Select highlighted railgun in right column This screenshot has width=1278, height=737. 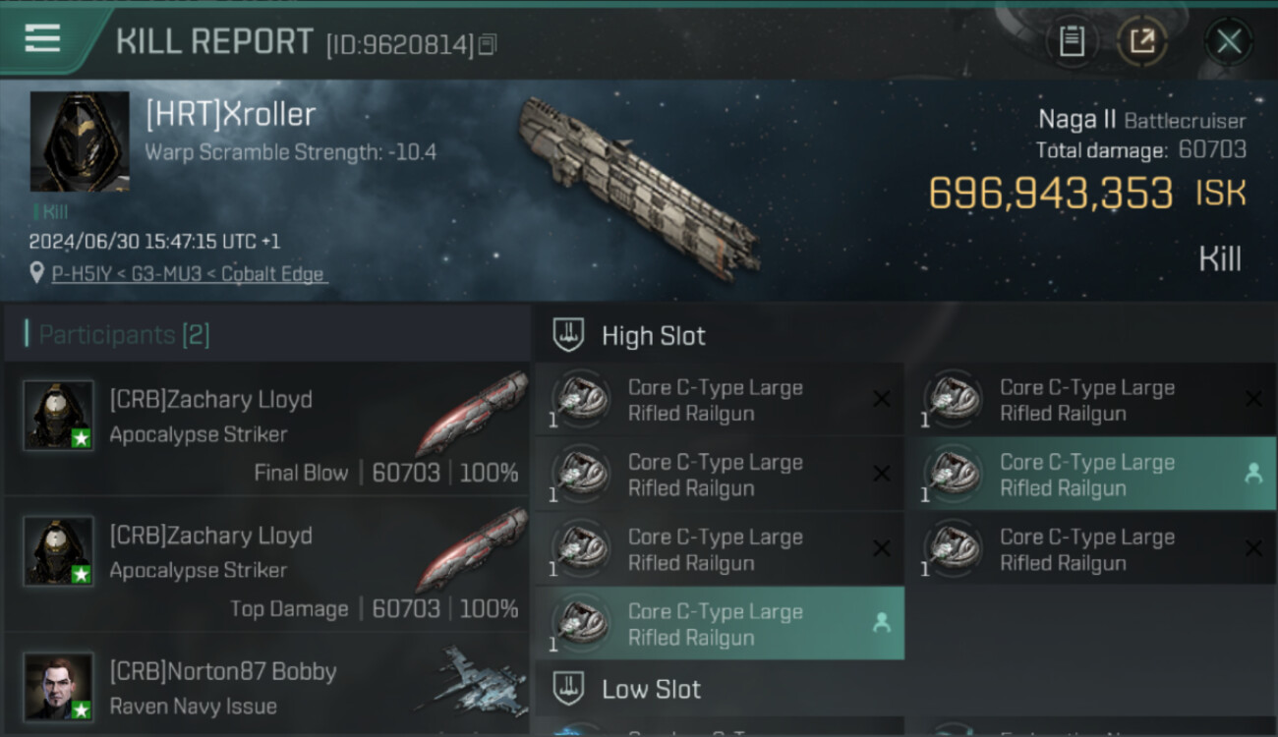(1089, 474)
